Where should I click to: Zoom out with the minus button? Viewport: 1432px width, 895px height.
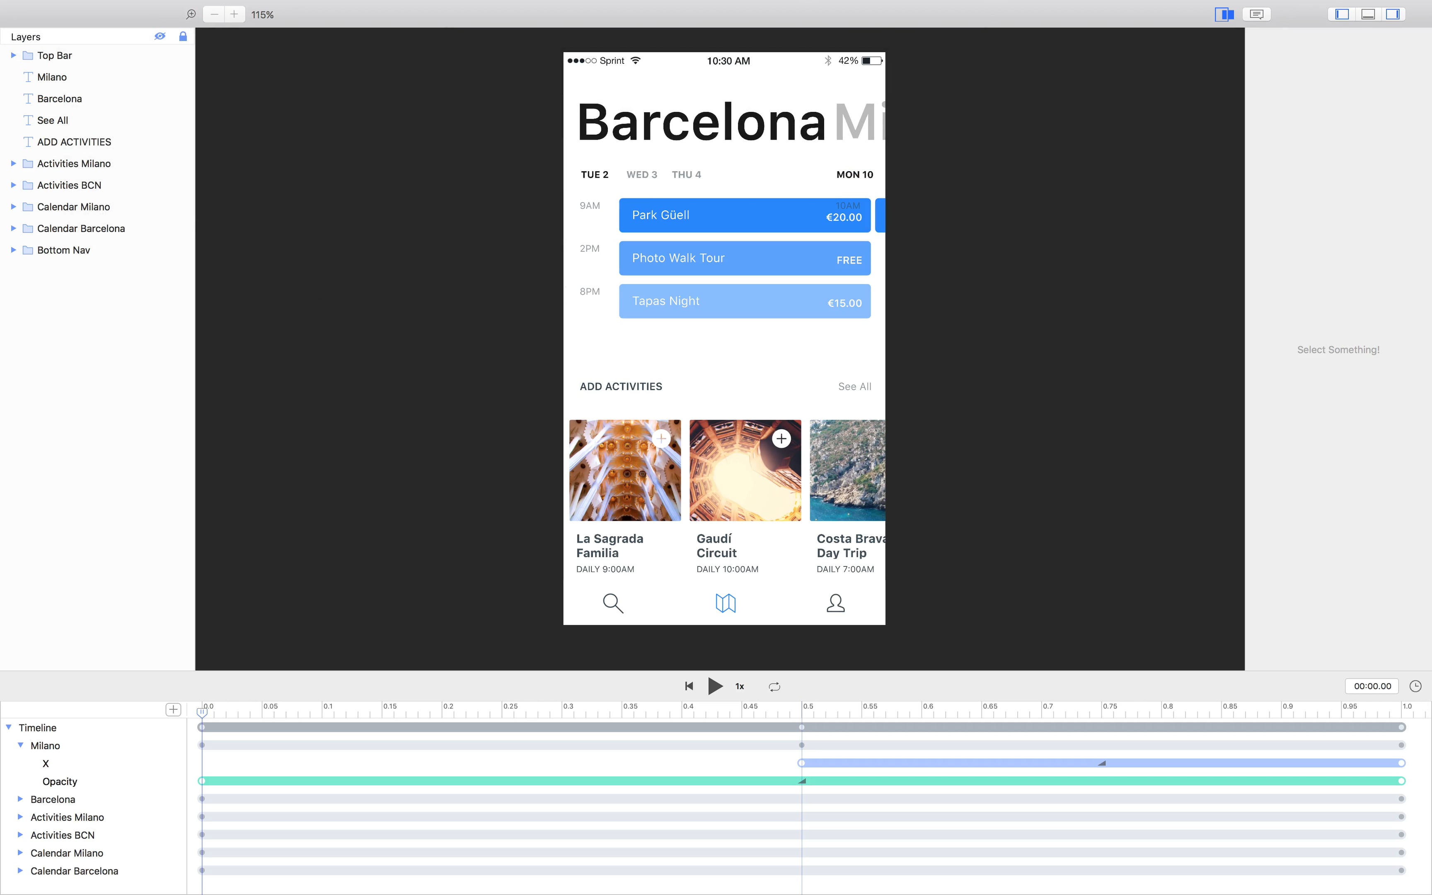(x=214, y=14)
